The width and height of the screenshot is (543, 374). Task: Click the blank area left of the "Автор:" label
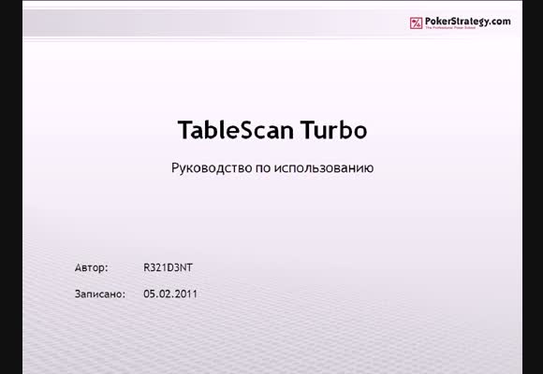(49, 267)
